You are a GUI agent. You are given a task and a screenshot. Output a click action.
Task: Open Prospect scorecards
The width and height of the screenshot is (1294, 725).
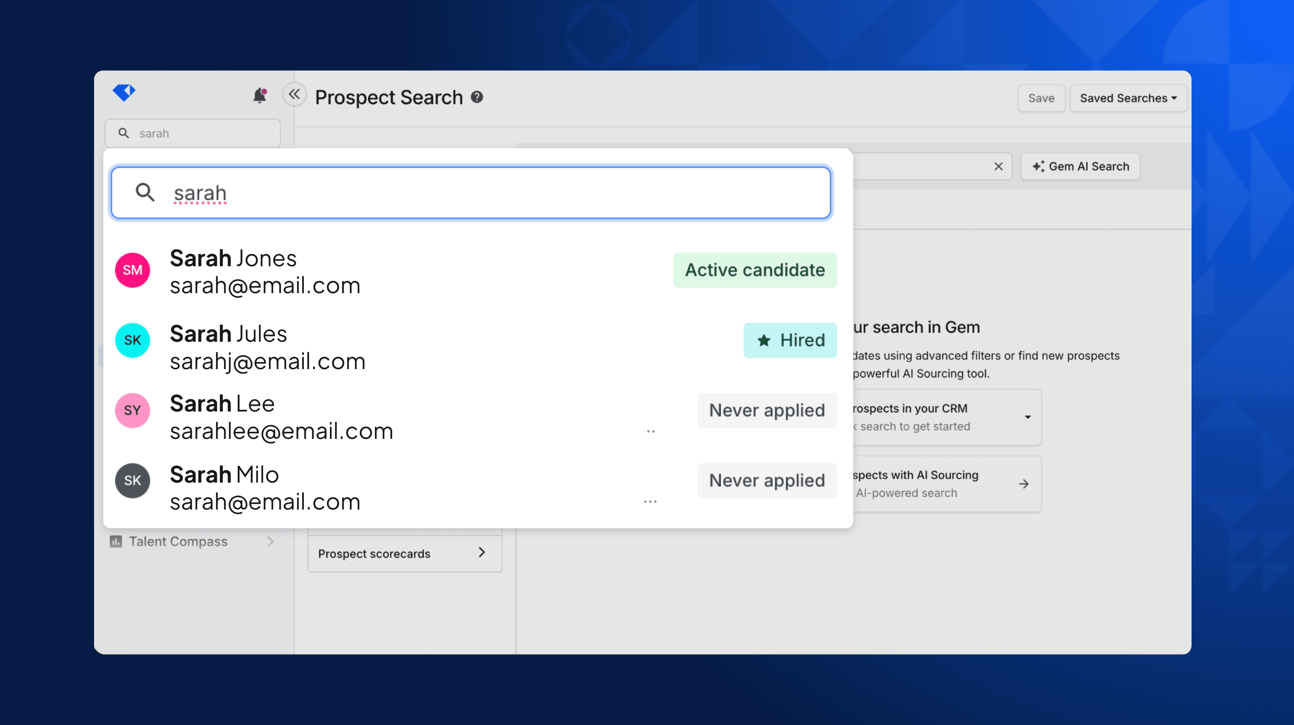[405, 553]
